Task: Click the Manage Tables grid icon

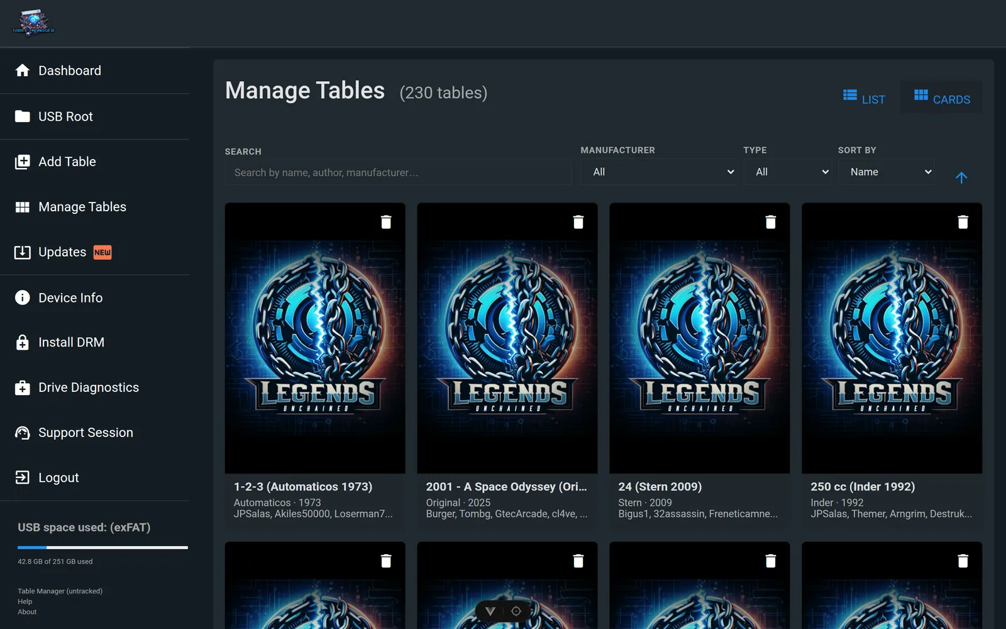Action: [x=23, y=207]
